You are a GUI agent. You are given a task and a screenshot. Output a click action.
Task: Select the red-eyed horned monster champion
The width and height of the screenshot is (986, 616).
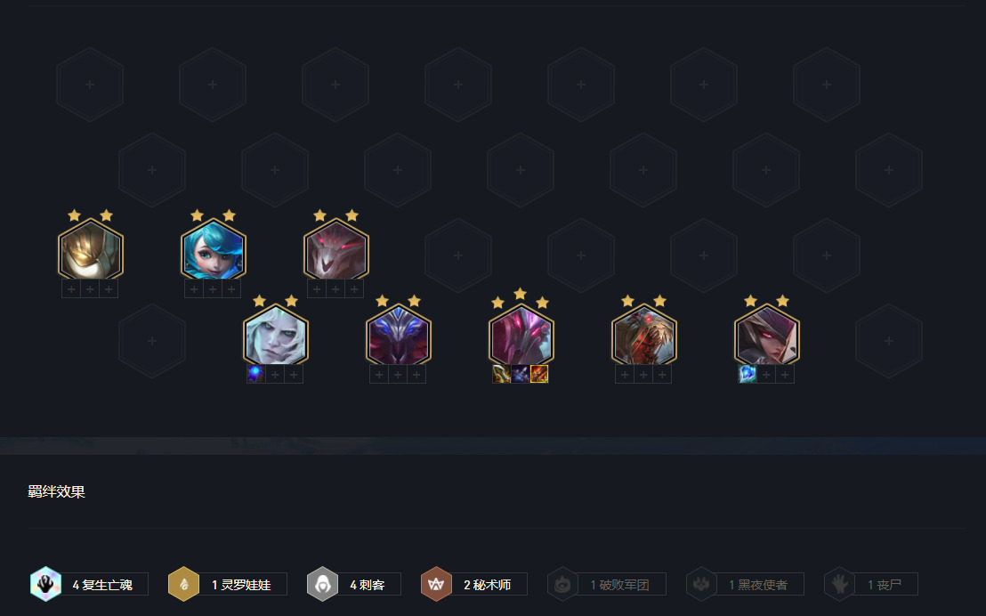(335, 250)
